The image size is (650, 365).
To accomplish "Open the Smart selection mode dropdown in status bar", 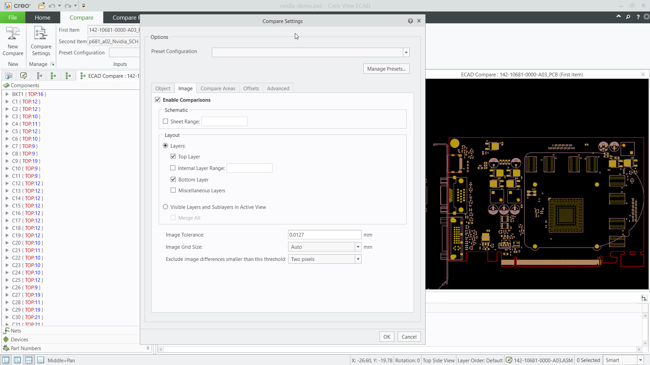I will pyautogui.click(x=641, y=360).
